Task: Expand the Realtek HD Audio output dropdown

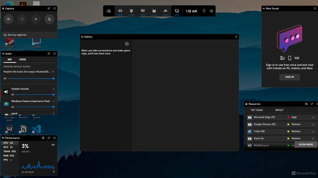Action: (x=53, y=72)
